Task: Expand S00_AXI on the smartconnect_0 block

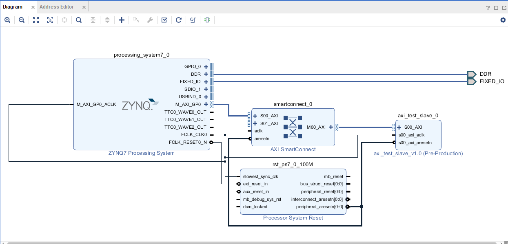Action: click(x=255, y=116)
